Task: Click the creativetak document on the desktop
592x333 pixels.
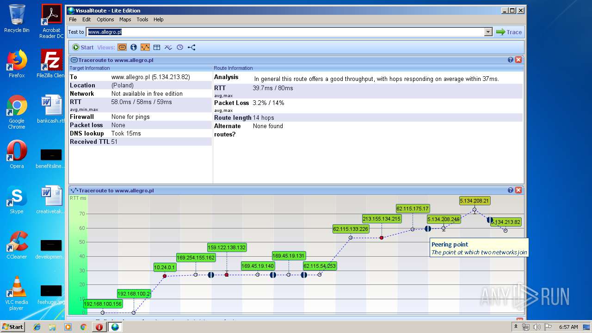Action: tap(51, 200)
